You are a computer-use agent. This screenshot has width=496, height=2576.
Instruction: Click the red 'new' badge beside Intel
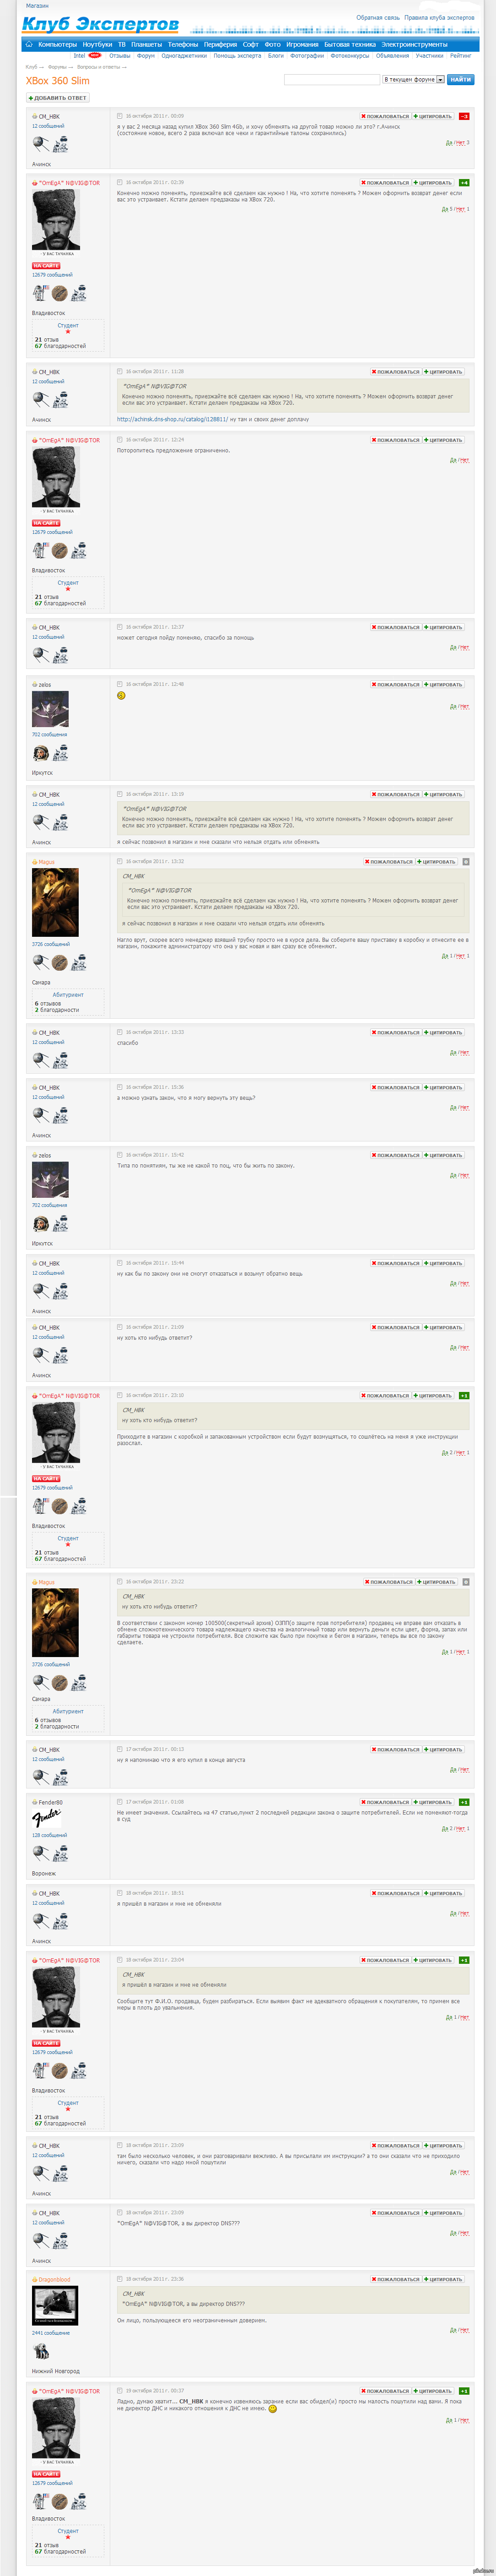95,55
